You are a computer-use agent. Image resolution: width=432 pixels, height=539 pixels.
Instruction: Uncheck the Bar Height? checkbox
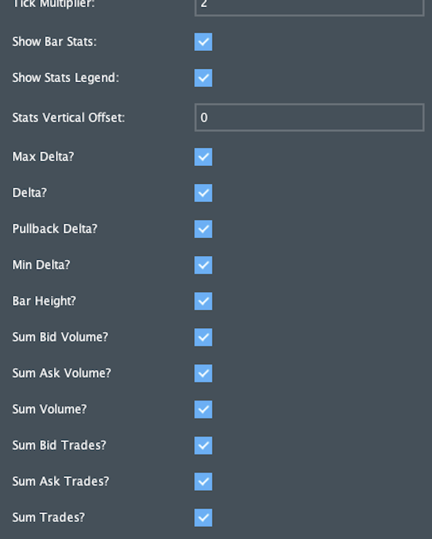pos(204,301)
